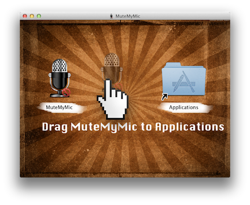Select the Applications label under the folder
Image resolution: width=250 pixels, height=205 pixels.
click(183, 107)
